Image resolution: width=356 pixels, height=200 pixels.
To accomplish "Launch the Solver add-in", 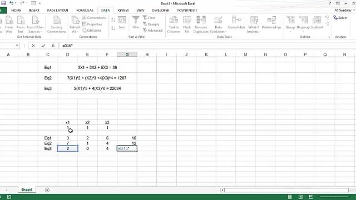I will 340,18.
